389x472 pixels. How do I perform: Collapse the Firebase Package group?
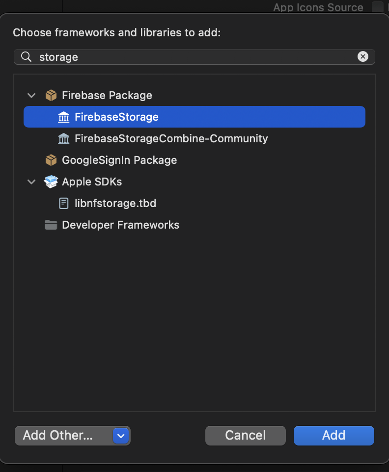pyautogui.click(x=31, y=95)
